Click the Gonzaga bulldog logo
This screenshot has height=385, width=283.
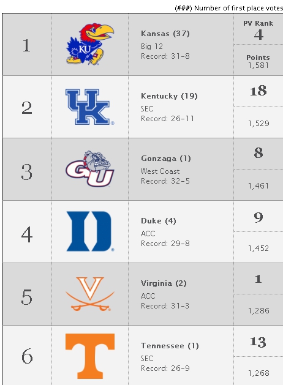coord(90,169)
